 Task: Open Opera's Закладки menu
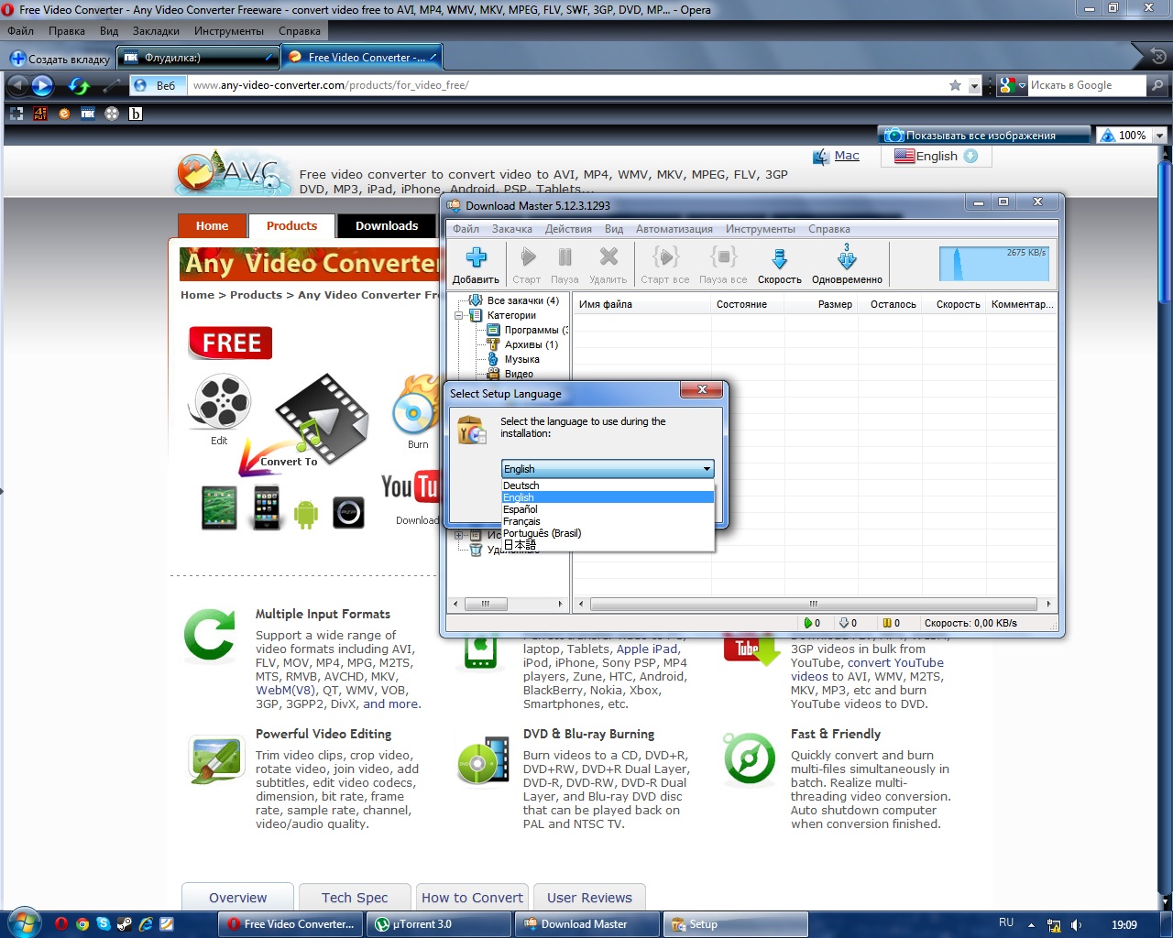[156, 31]
